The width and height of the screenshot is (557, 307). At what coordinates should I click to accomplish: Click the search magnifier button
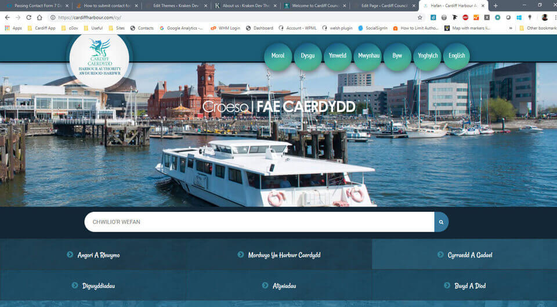point(441,222)
